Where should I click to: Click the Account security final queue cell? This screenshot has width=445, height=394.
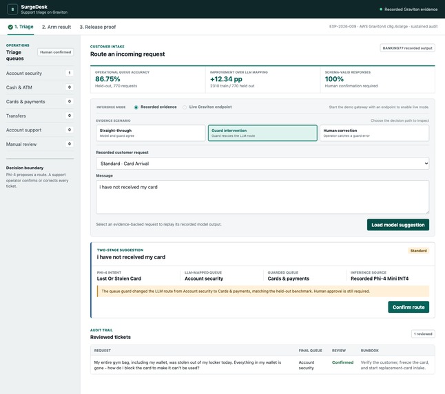tap(307, 365)
